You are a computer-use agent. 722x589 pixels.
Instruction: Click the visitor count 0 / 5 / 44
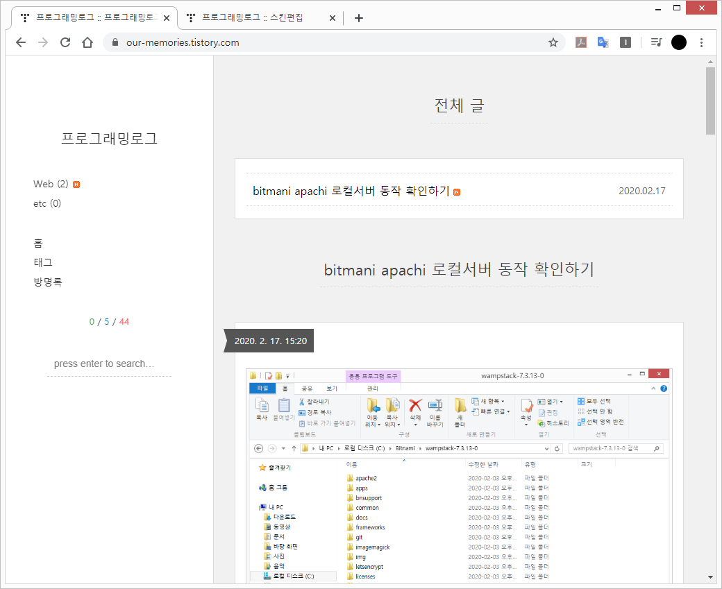pyautogui.click(x=109, y=322)
